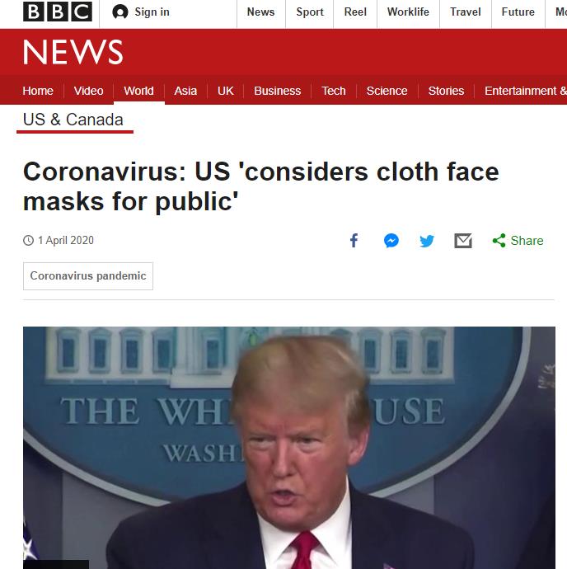Share article on Twitter
Viewport: 567px width, 569px height.
click(427, 241)
